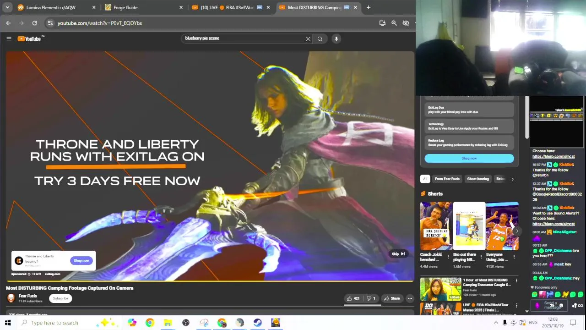The width and height of the screenshot is (586, 330).
Task: Close the Forge Guide tab
Action: coord(181,7)
